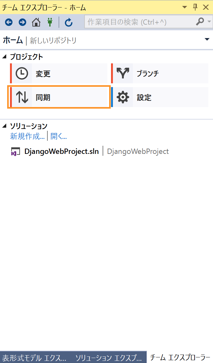The width and height of the screenshot is (213, 363).
Task: Open the 変更 (Changes) clock tile
Action: (59, 73)
